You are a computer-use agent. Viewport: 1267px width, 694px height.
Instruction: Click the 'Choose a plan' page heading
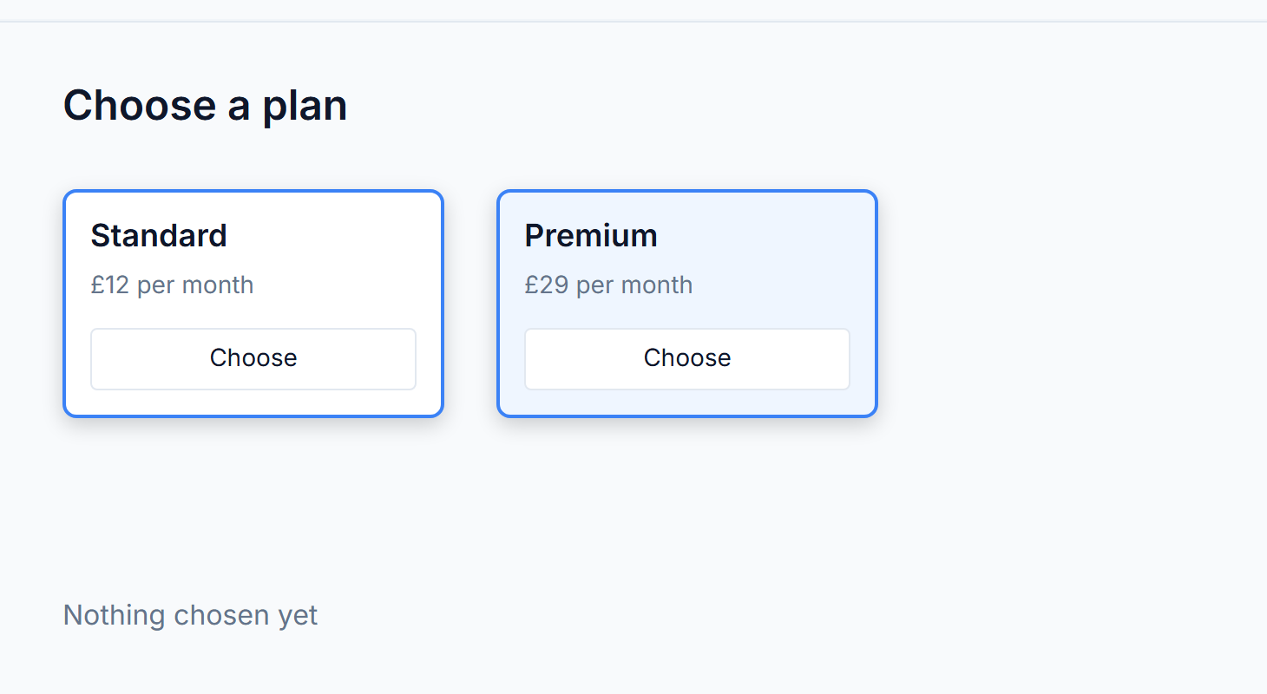tap(205, 106)
